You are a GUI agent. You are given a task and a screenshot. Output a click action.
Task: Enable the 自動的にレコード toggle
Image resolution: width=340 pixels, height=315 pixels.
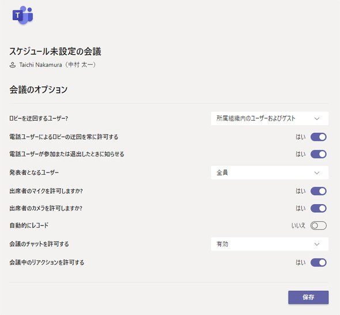[318, 226]
